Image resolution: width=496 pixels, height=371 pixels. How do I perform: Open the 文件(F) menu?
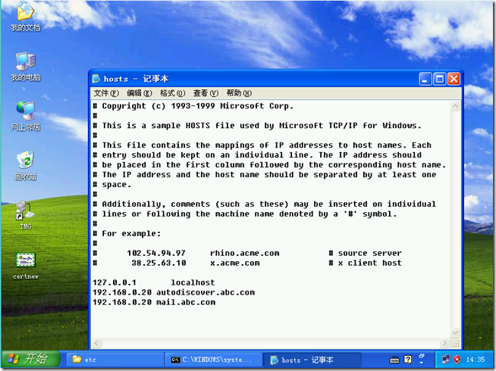click(106, 93)
